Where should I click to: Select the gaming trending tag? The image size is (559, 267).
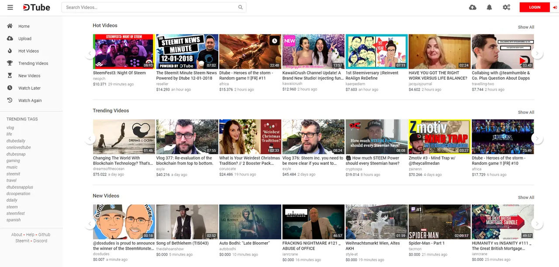[x=13, y=161]
